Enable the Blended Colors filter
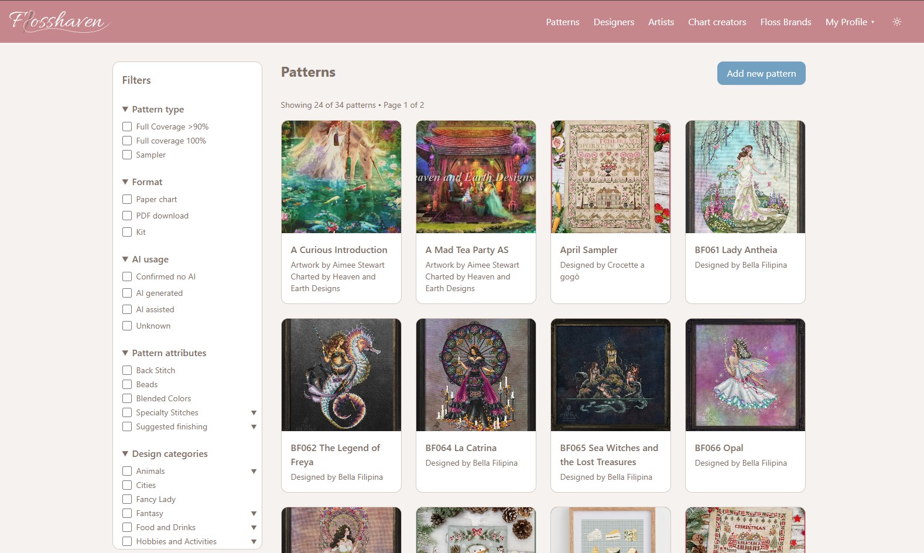 coord(127,398)
